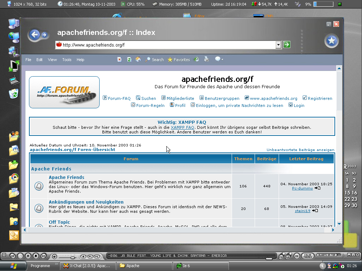Screen dimensions: 362x271
Task: Open the View menu
Action: tap(52, 60)
